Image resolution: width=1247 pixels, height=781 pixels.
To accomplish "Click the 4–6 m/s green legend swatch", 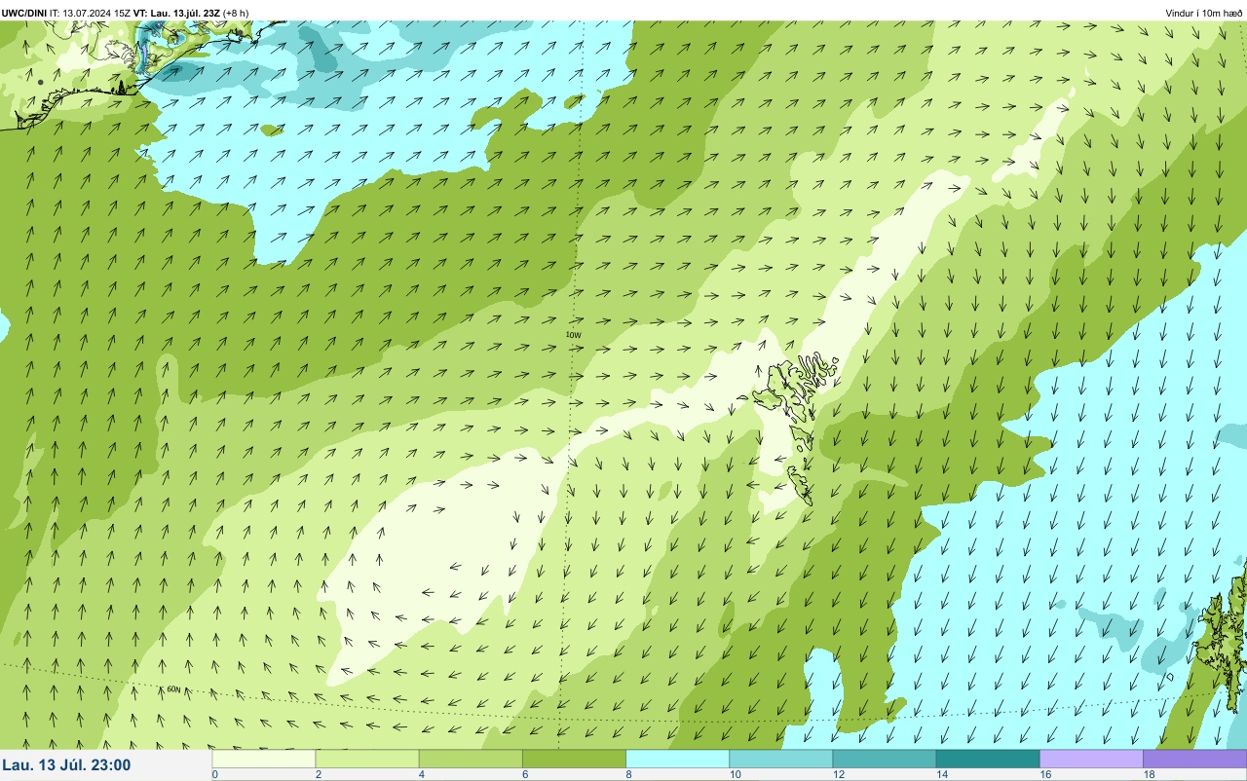I will (x=471, y=759).
